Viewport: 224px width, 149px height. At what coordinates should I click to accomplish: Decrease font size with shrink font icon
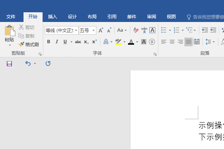click(109, 30)
